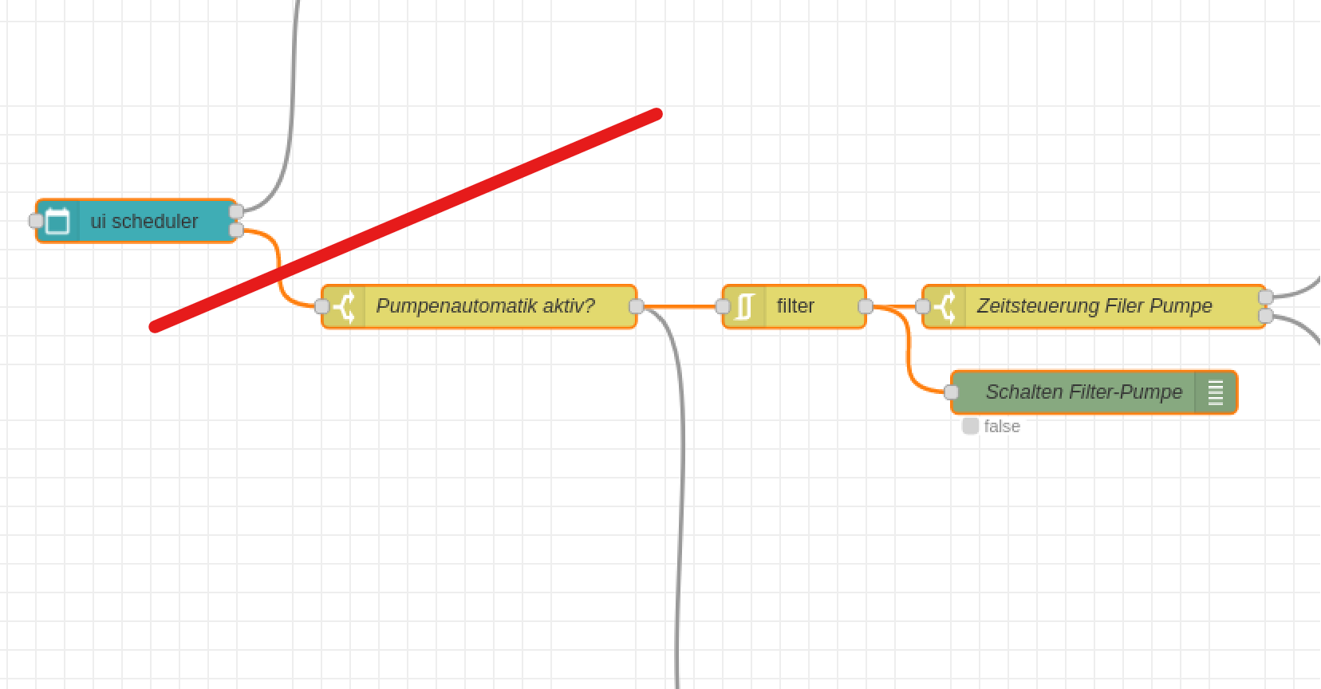Click the upper output port of ui scheduler
The height and width of the screenshot is (689, 1321).
tap(236, 211)
